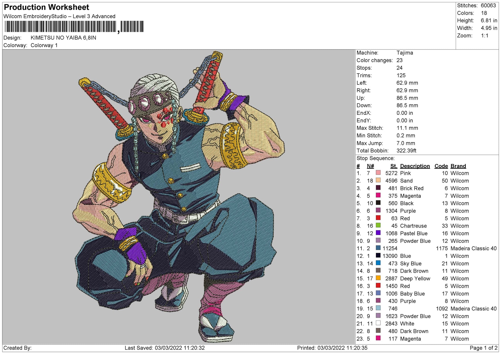Viewport: 501px width, 354px height.
Task: Click the St. stitch count column header
Action: point(393,166)
